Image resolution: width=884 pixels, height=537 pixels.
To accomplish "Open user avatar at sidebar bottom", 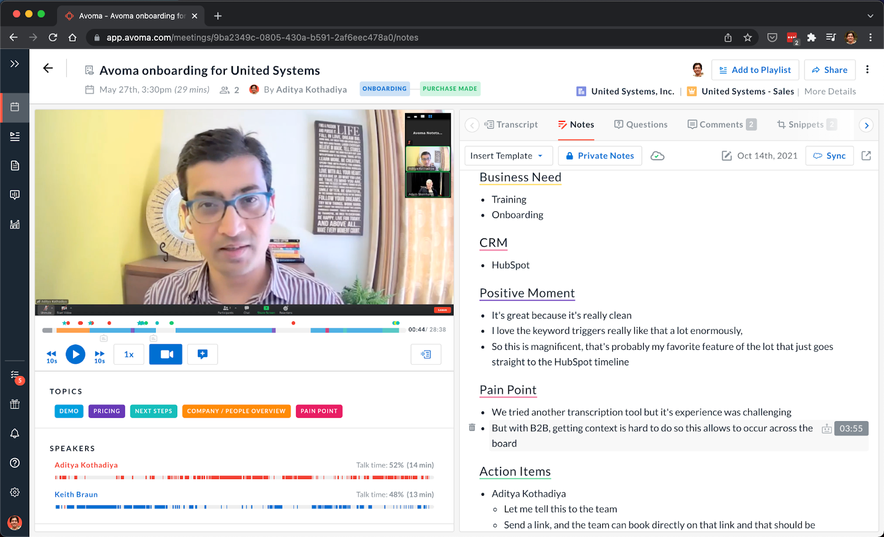I will click(x=15, y=522).
